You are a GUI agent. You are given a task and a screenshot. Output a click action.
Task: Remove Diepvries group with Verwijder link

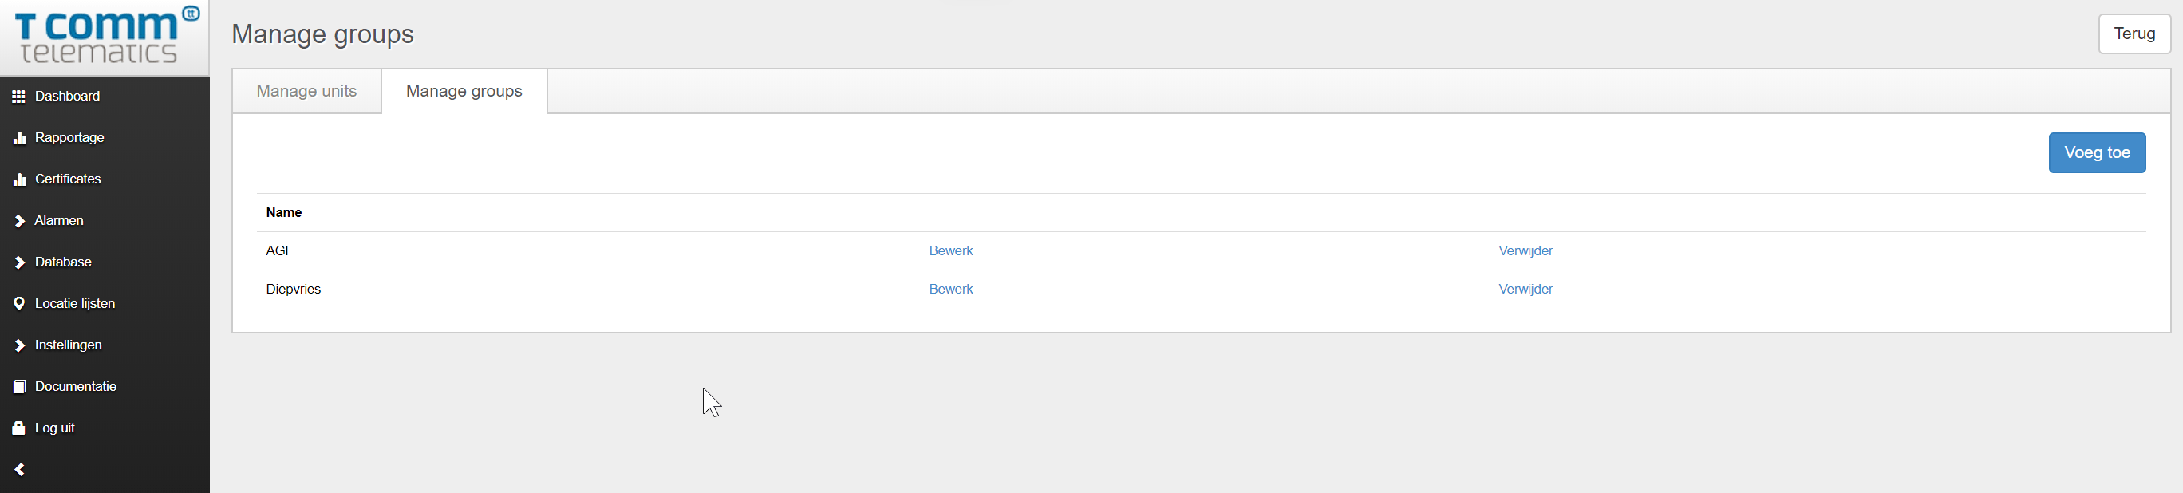(1526, 289)
